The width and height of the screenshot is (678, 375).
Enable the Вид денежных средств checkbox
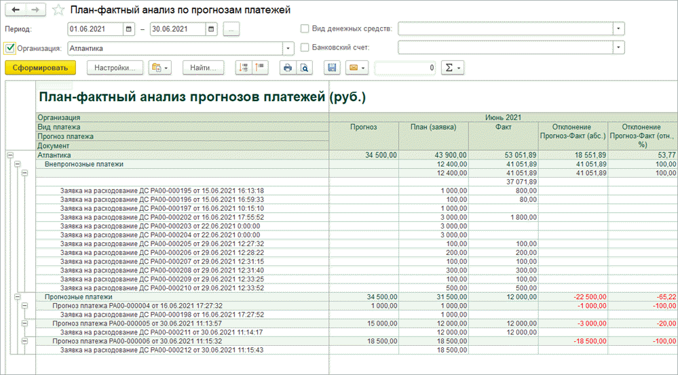click(305, 28)
